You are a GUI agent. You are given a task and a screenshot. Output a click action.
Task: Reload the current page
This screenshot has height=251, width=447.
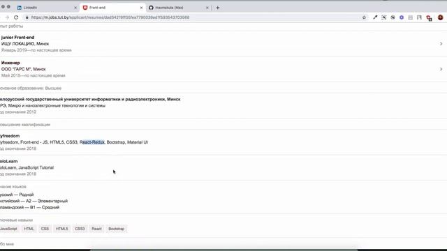[16, 17]
